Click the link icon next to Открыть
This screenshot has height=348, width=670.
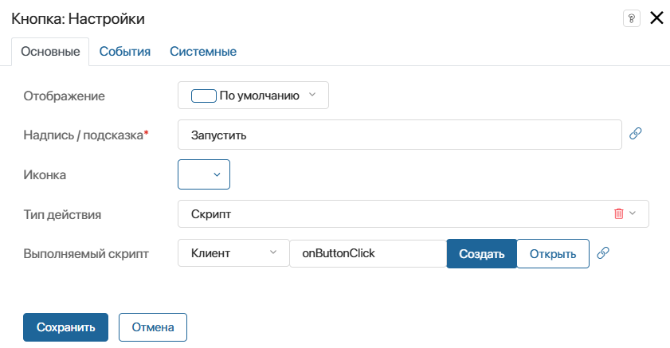603,253
